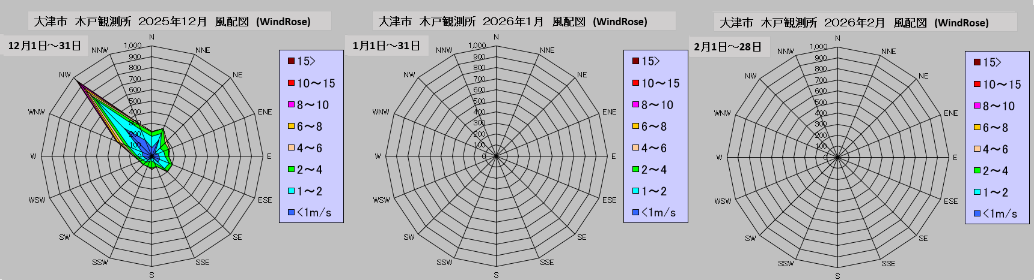Click the NW direction label on the December chart
1034x280 pixels.
pyautogui.click(x=65, y=75)
